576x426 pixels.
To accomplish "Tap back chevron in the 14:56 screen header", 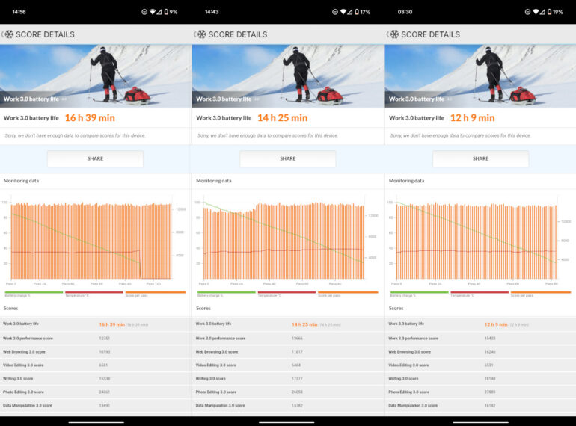I will (3, 34).
